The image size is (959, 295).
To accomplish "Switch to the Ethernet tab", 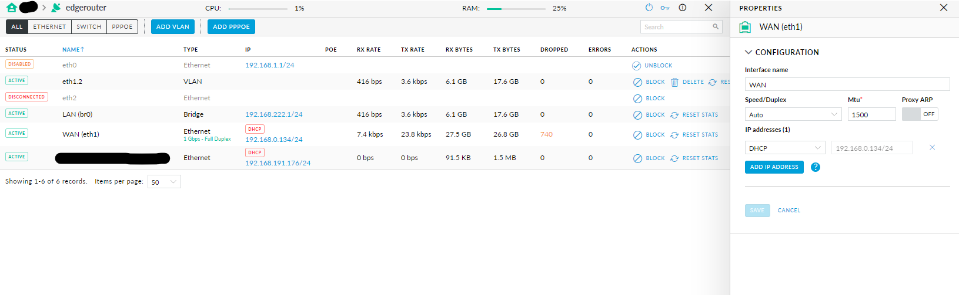I will coord(49,26).
